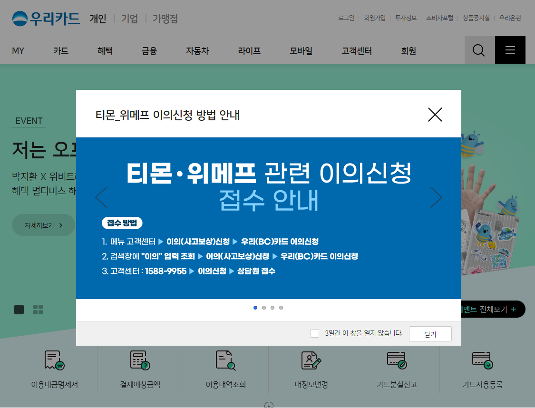Check 3일간 이 창을 열지 않습니다 box
Screen dimensions: 535x408
point(315,333)
